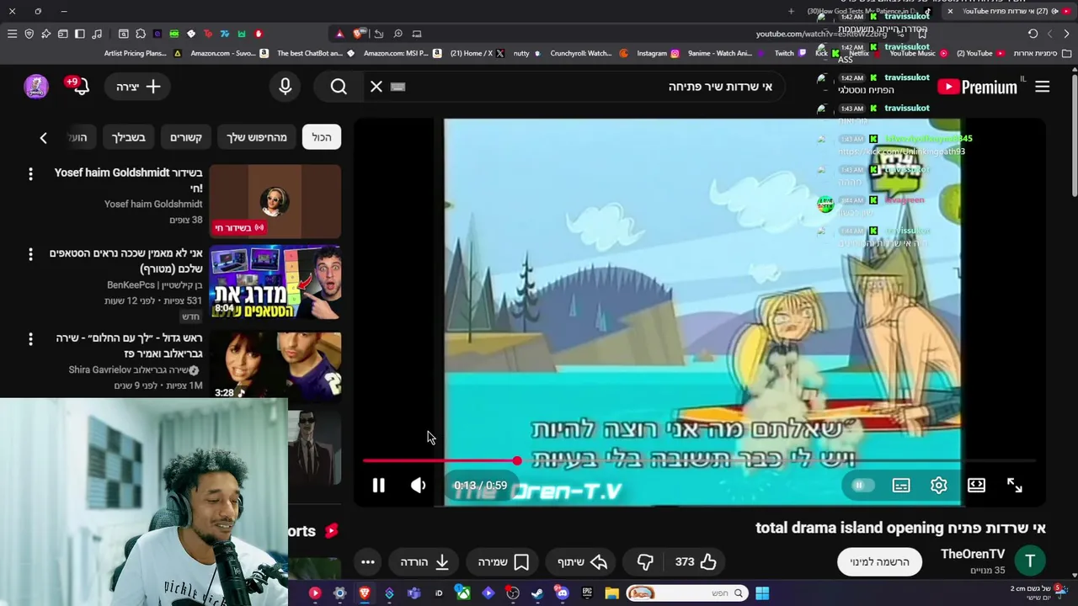Open the browser music note media control
Viewport: 1078px width, 606px height.
pos(97,34)
